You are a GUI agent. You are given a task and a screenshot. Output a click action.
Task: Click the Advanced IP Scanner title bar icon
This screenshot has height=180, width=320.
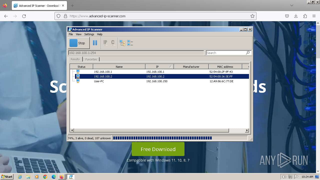click(70, 29)
